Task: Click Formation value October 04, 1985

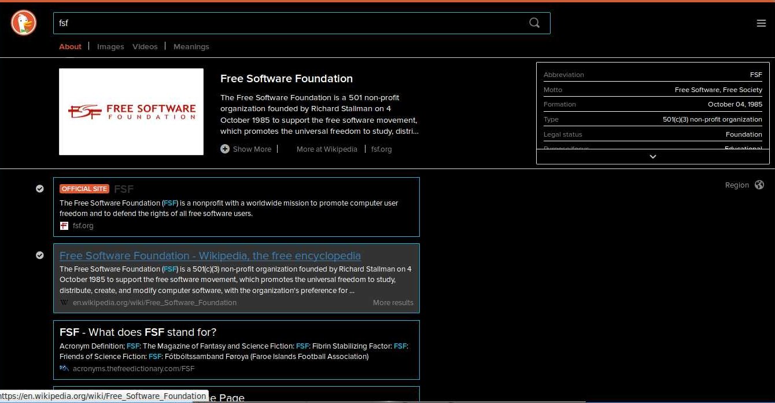Action: point(735,104)
